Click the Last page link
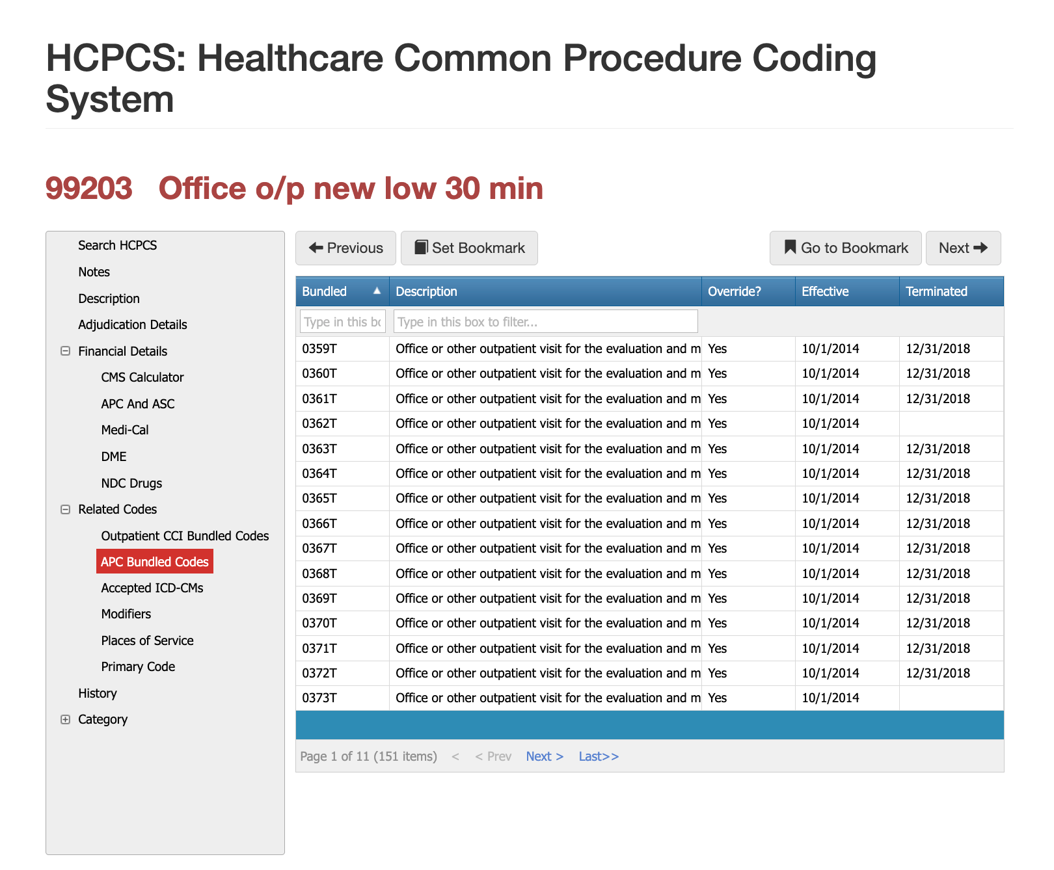Screen dimensions: 1054x870 (597, 756)
